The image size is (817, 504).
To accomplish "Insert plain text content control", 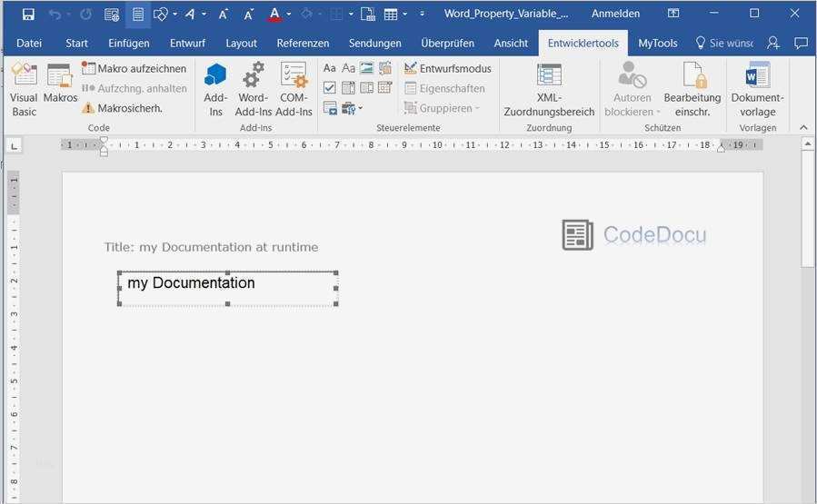I will tap(349, 68).
